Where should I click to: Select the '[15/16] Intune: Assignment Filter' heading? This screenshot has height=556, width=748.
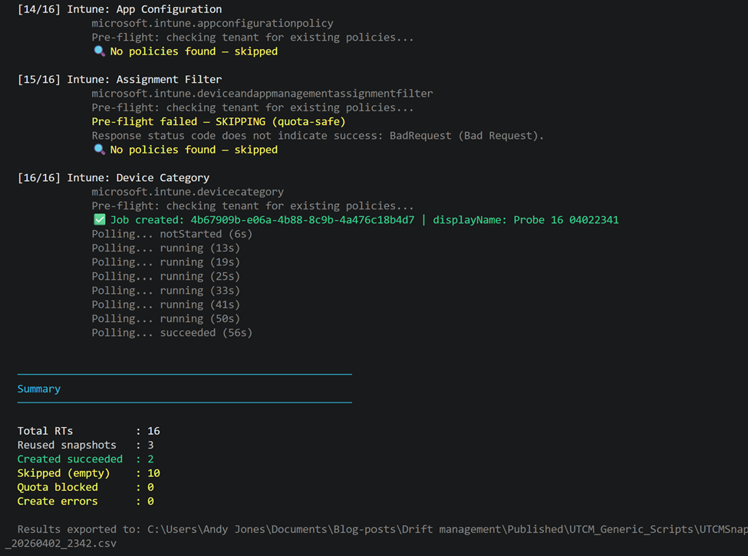point(120,80)
